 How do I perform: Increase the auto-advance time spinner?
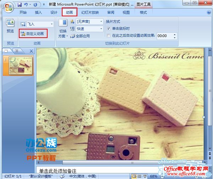coord(175,35)
